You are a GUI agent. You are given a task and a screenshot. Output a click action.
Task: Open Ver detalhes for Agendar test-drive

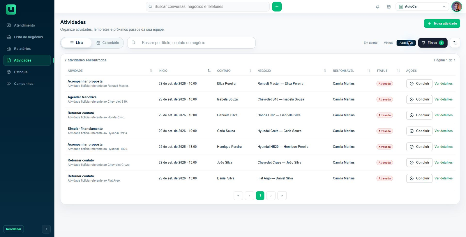pos(443,99)
